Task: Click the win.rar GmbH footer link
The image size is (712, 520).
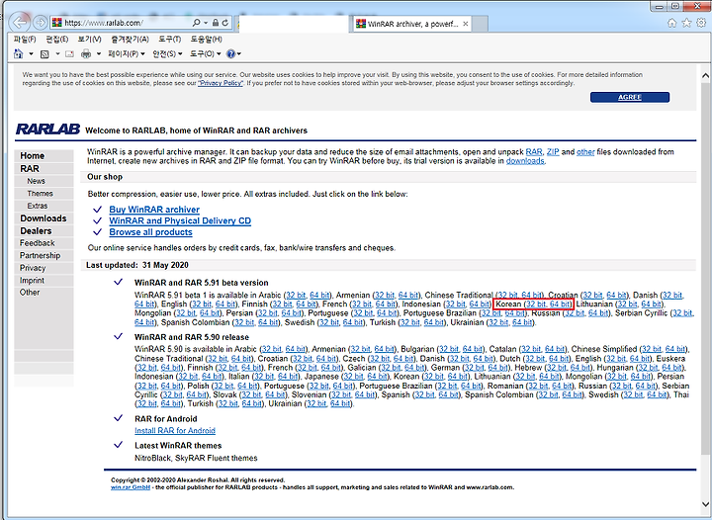Action: point(131,487)
